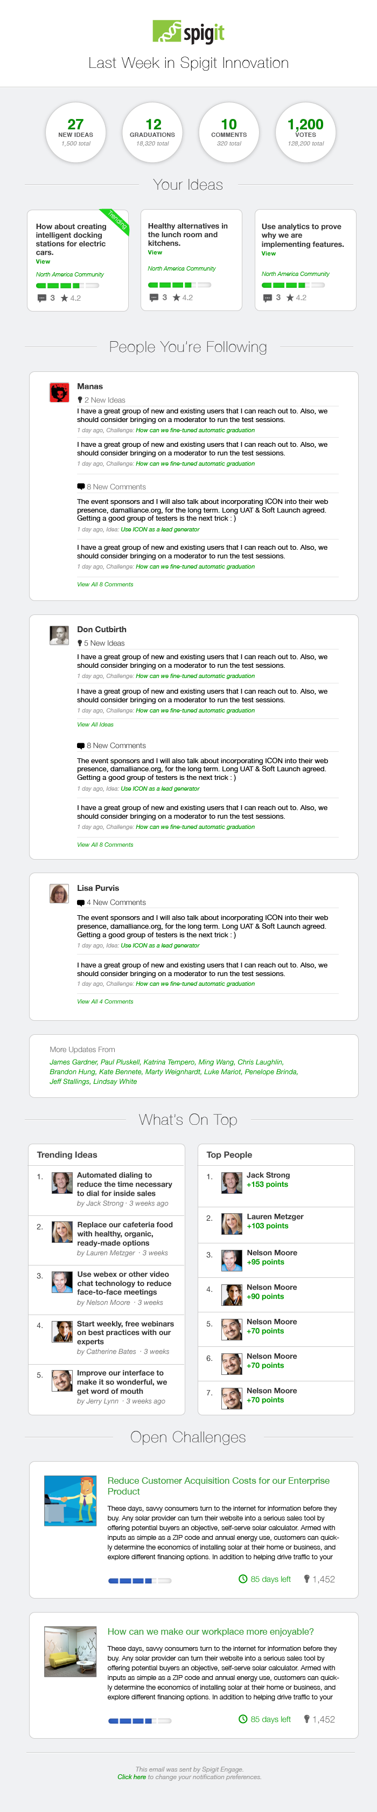Click clock icon in Reduce Customer Acquisition challenge

pyautogui.click(x=243, y=1579)
